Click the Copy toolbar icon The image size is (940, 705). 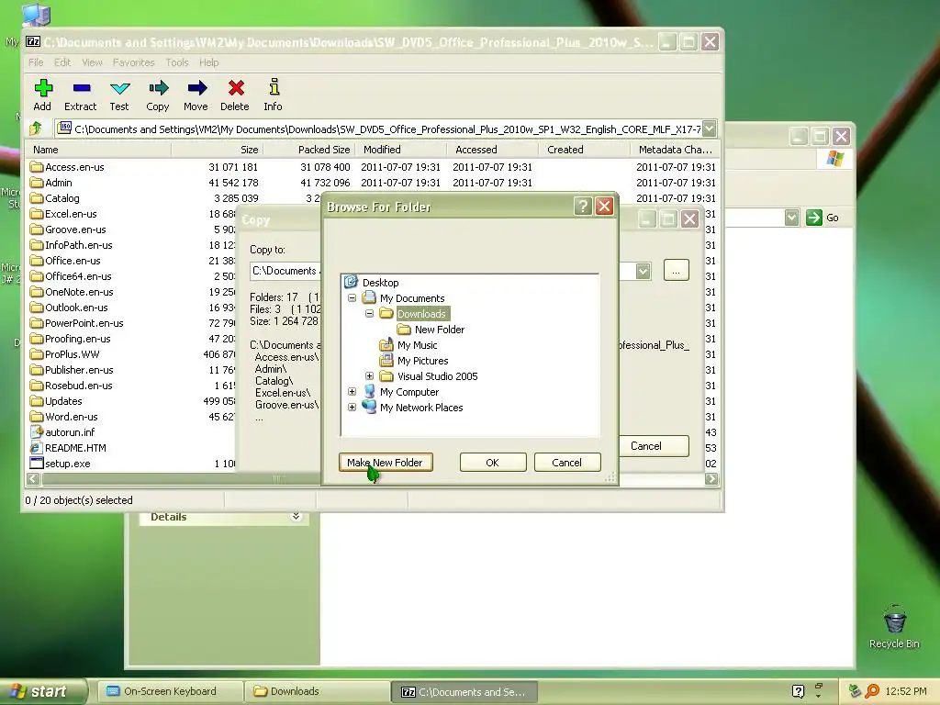pyautogui.click(x=158, y=89)
